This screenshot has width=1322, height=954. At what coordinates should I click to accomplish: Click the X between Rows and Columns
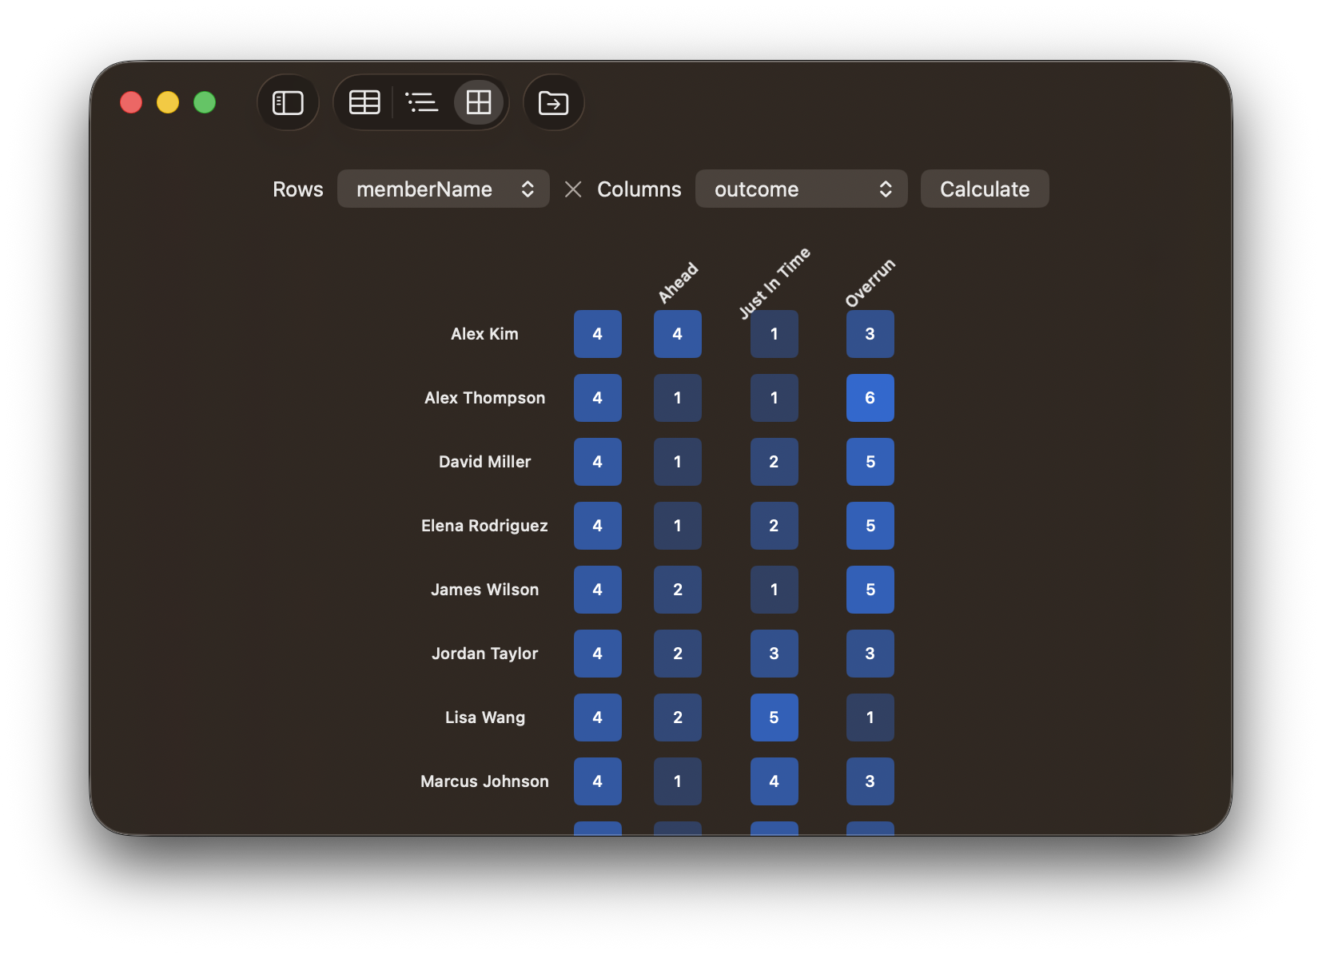573,189
